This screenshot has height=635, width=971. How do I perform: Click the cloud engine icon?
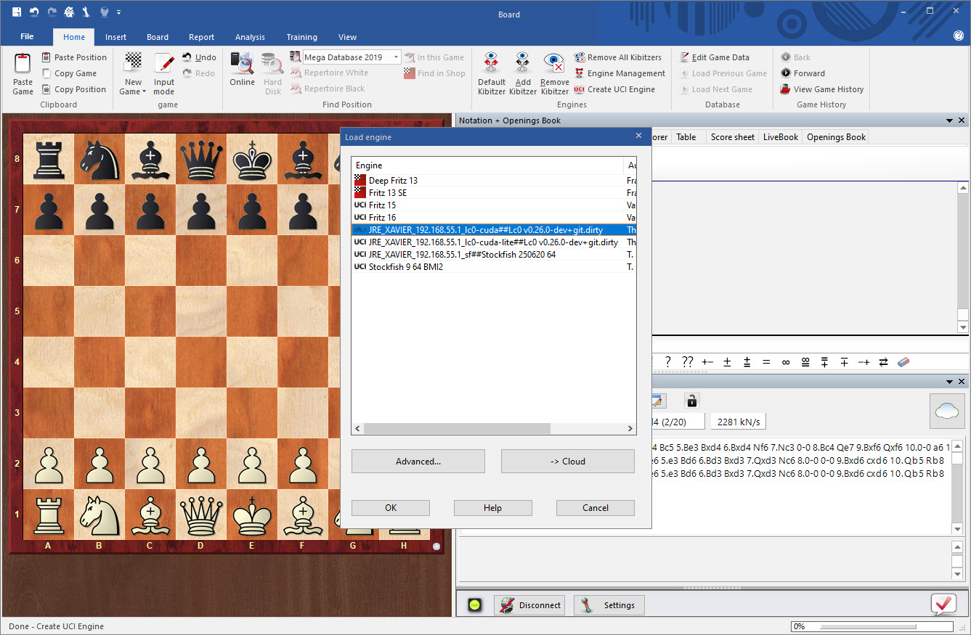click(947, 411)
